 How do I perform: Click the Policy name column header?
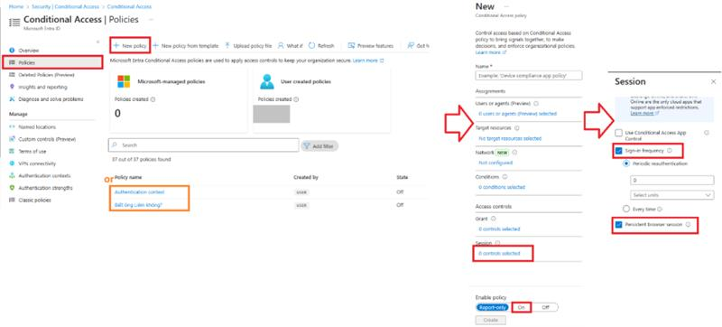(x=128, y=177)
